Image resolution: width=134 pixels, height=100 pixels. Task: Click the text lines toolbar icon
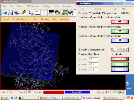[44, 12]
